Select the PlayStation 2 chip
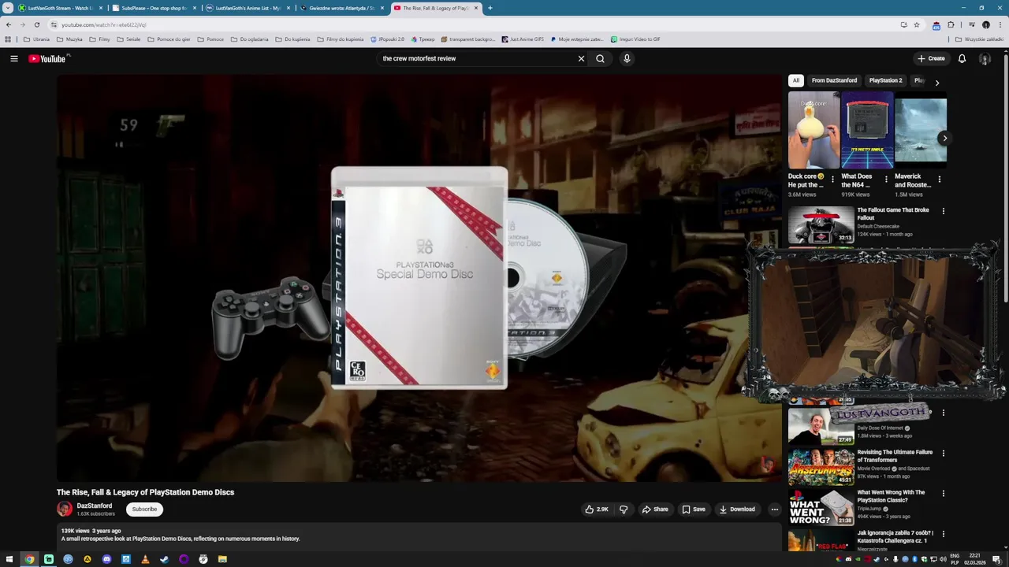 (885, 80)
